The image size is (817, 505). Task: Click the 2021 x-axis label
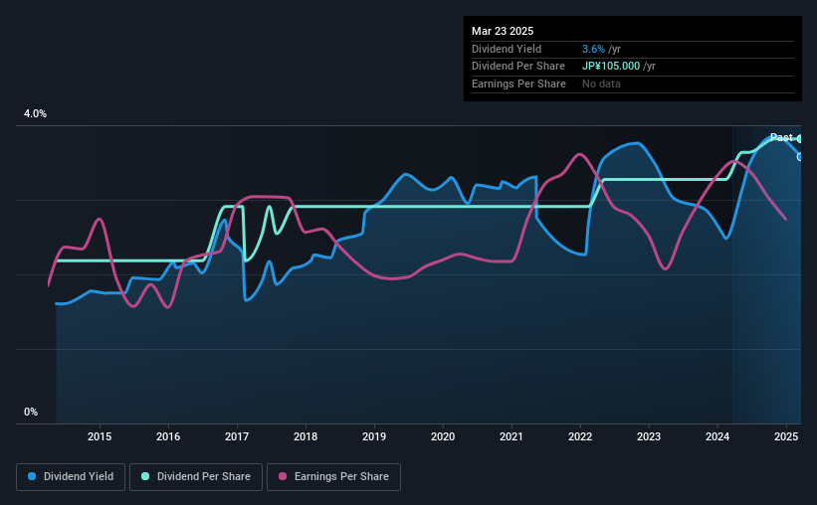coord(511,436)
